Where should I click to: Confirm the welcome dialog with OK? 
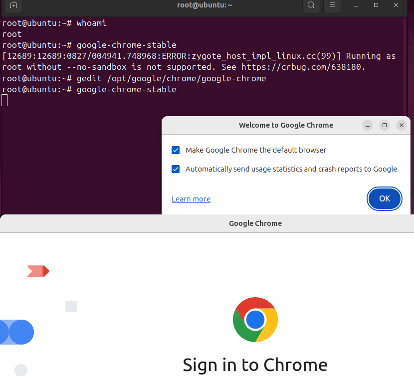point(385,198)
